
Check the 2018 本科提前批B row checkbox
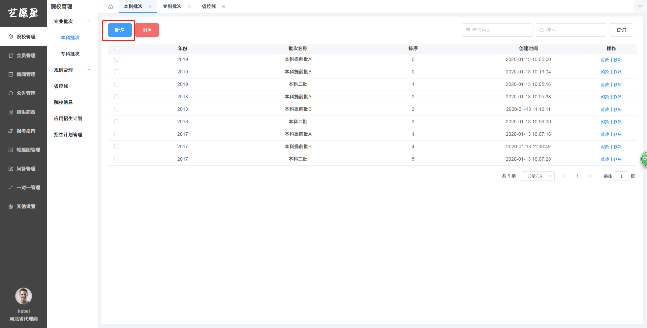click(117, 109)
